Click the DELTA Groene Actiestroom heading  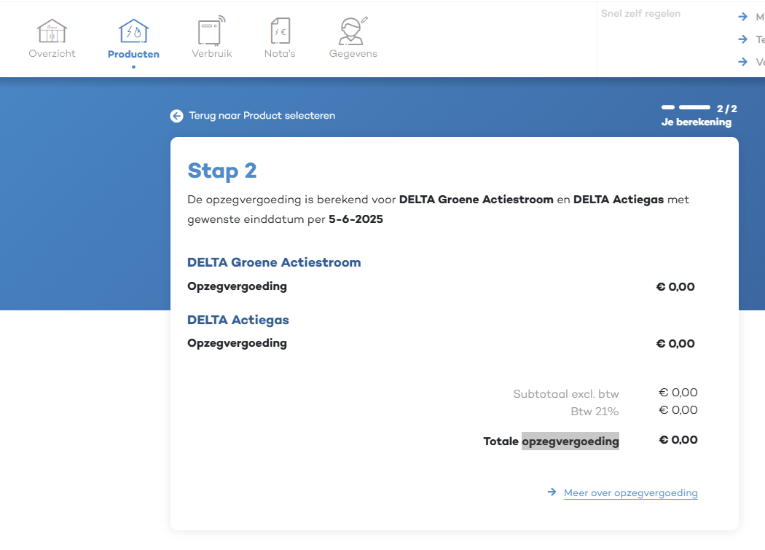(274, 262)
